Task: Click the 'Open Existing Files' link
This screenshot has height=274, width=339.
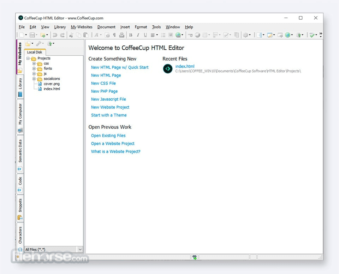Action: [x=108, y=136]
